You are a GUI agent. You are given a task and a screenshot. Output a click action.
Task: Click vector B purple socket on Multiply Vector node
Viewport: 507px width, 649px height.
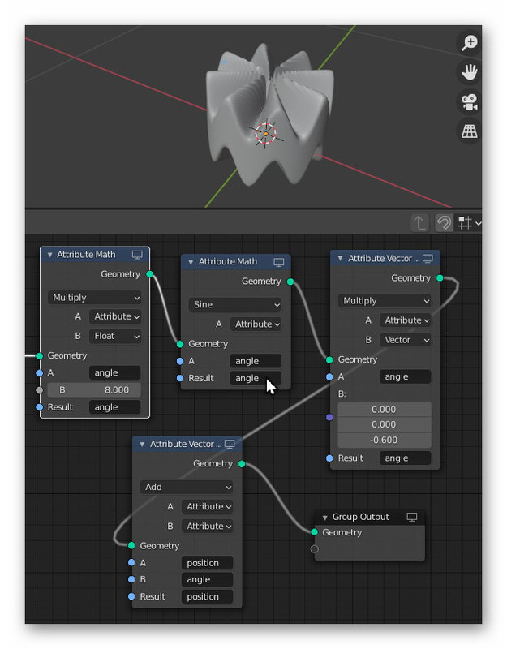click(x=329, y=417)
